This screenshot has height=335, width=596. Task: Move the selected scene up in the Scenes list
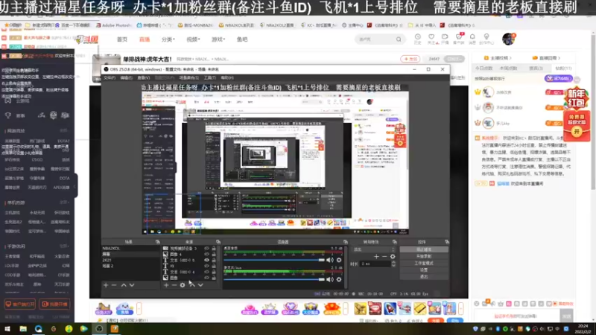pos(124,285)
